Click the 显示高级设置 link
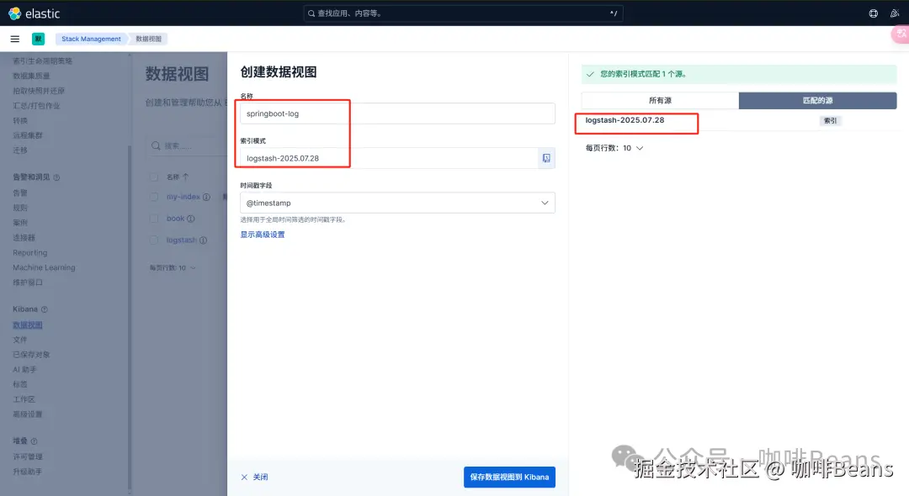 click(263, 235)
